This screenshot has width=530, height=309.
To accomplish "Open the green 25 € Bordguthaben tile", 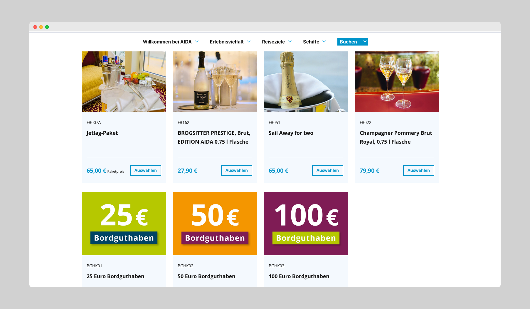I will click(124, 224).
